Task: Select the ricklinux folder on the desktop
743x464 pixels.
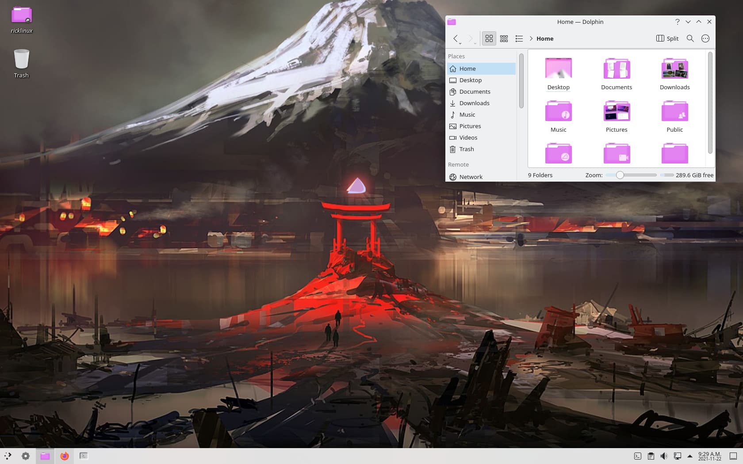Action: [x=21, y=20]
